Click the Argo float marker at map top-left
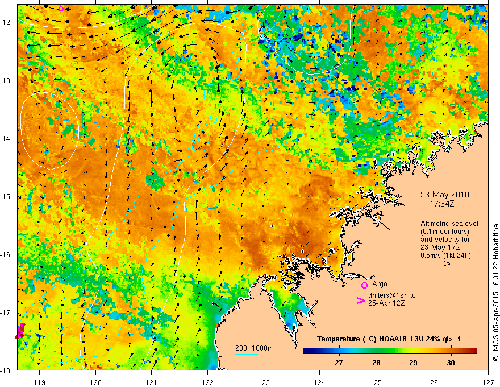The image size is (500, 387). [61, 9]
